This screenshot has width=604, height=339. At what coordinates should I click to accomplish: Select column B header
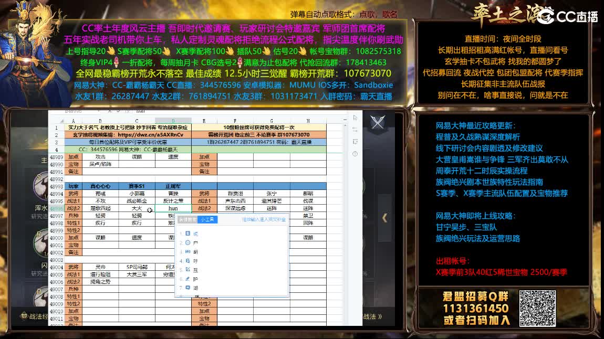(x=100, y=121)
